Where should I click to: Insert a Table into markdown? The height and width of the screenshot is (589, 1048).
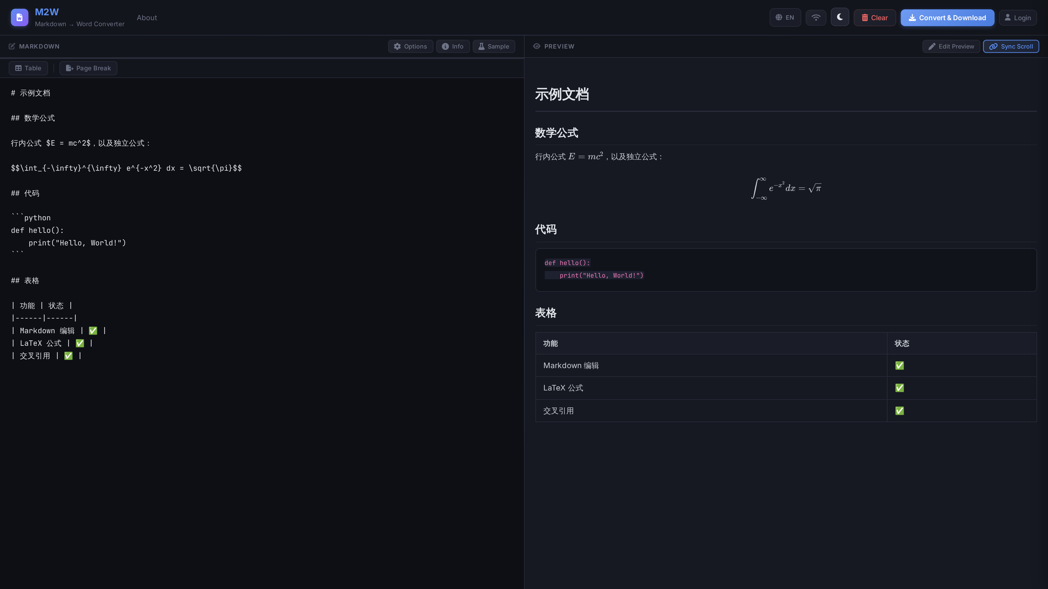click(28, 68)
